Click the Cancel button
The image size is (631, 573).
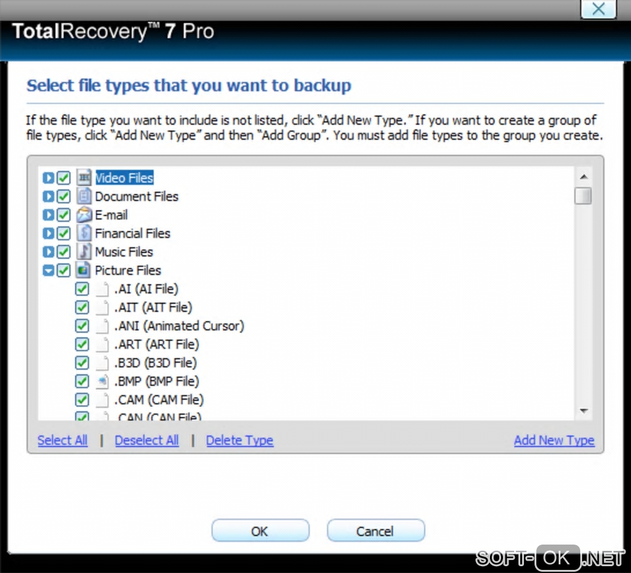(376, 531)
